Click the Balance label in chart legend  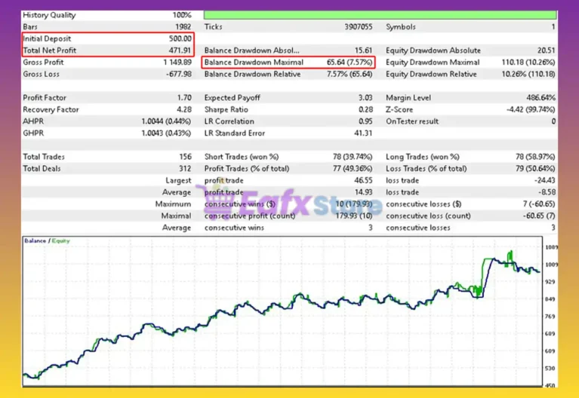point(35,241)
